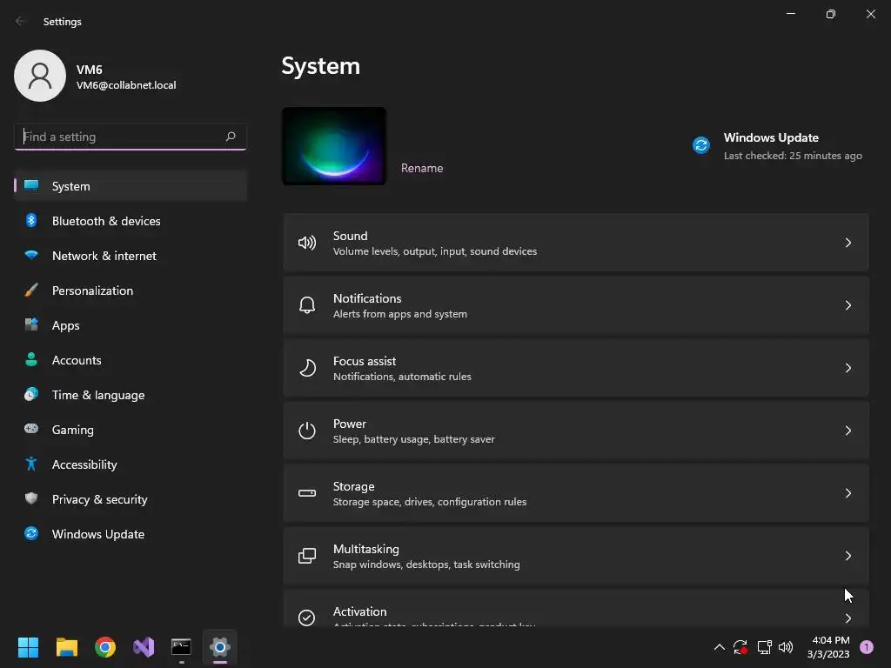Image resolution: width=891 pixels, height=668 pixels.
Task: Click the Power icon in settings list
Action: [307, 431]
